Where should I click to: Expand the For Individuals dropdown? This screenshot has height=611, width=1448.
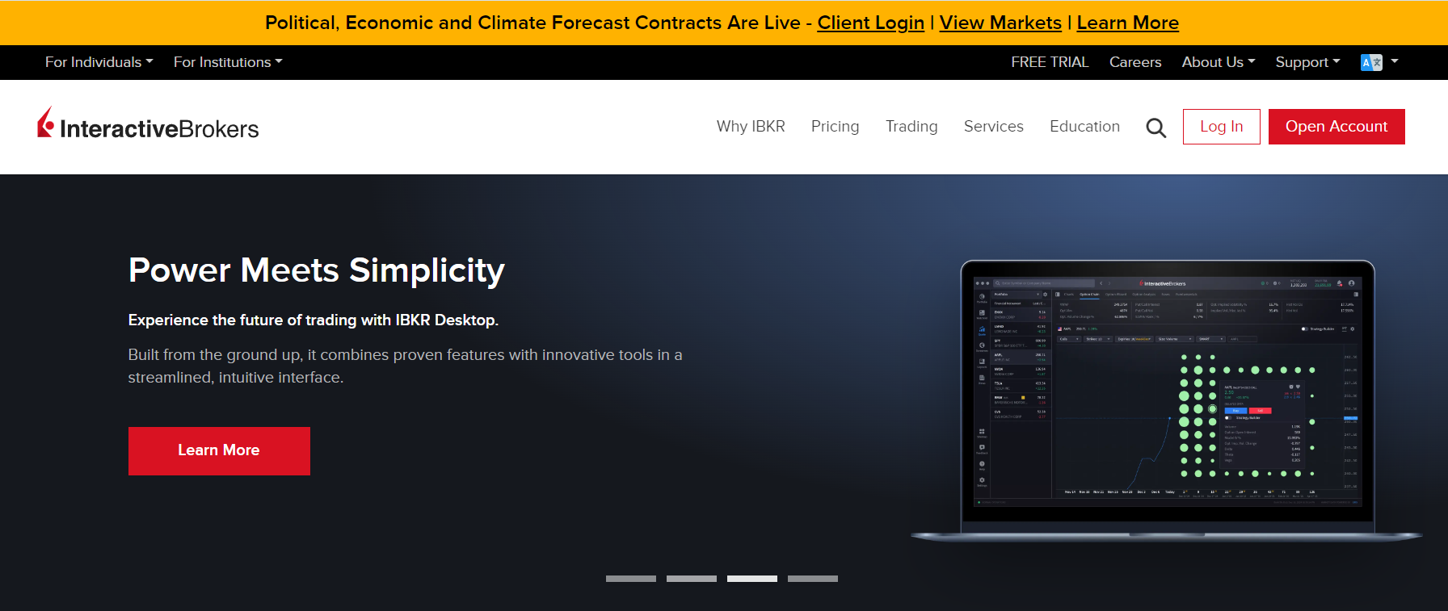99,62
